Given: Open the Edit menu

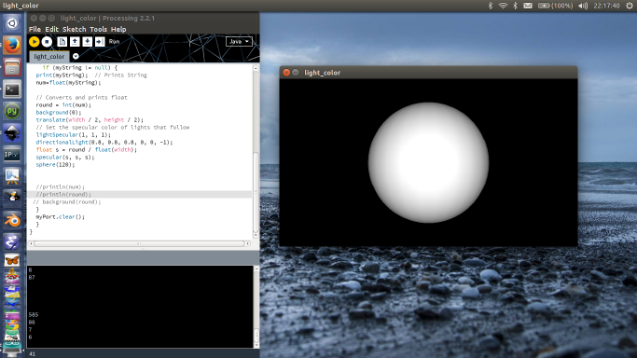Looking at the screenshot, I should click(x=51, y=29).
